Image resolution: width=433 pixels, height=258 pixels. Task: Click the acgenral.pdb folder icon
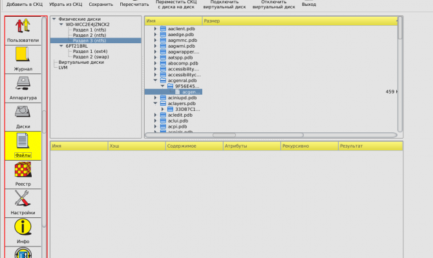click(x=164, y=81)
